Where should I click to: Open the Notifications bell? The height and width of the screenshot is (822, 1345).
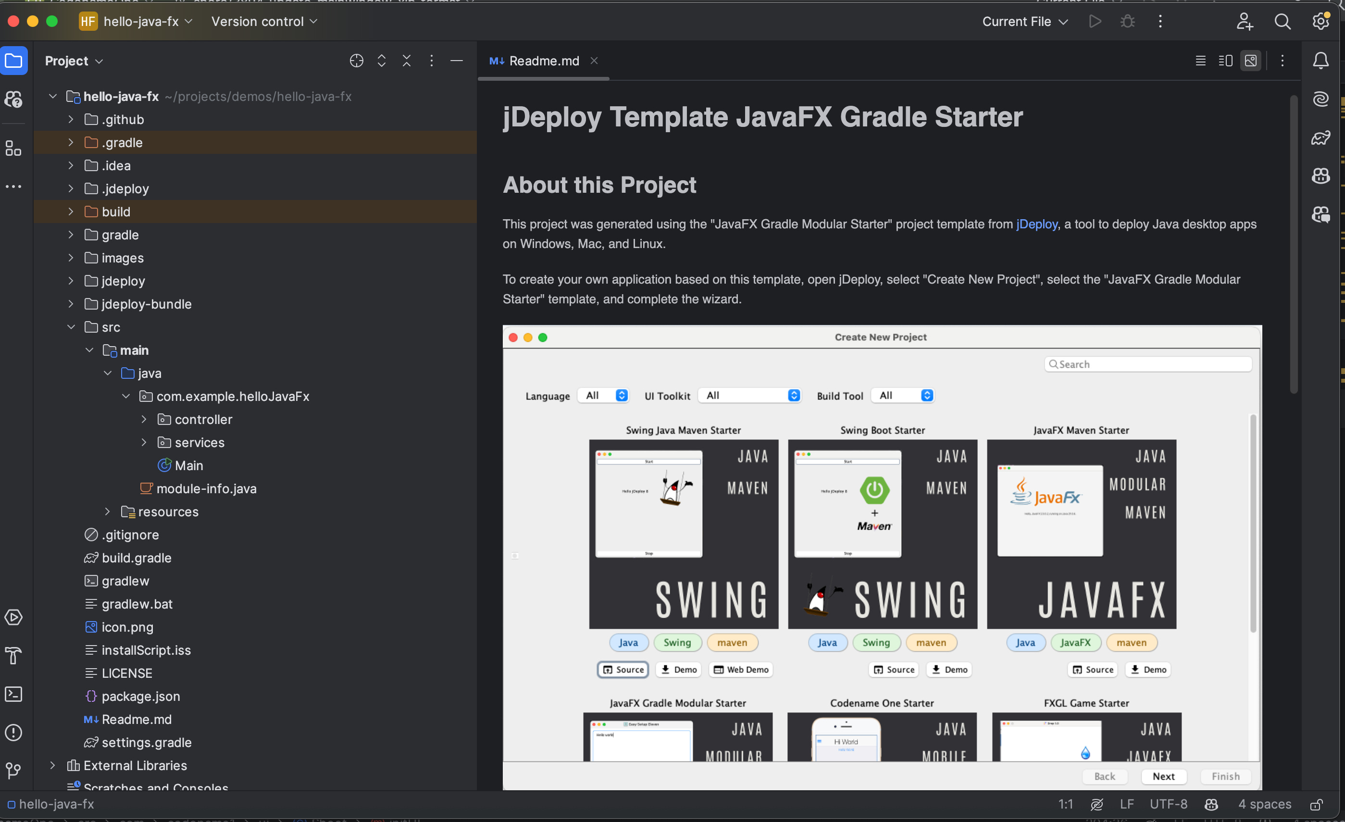pos(1320,61)
